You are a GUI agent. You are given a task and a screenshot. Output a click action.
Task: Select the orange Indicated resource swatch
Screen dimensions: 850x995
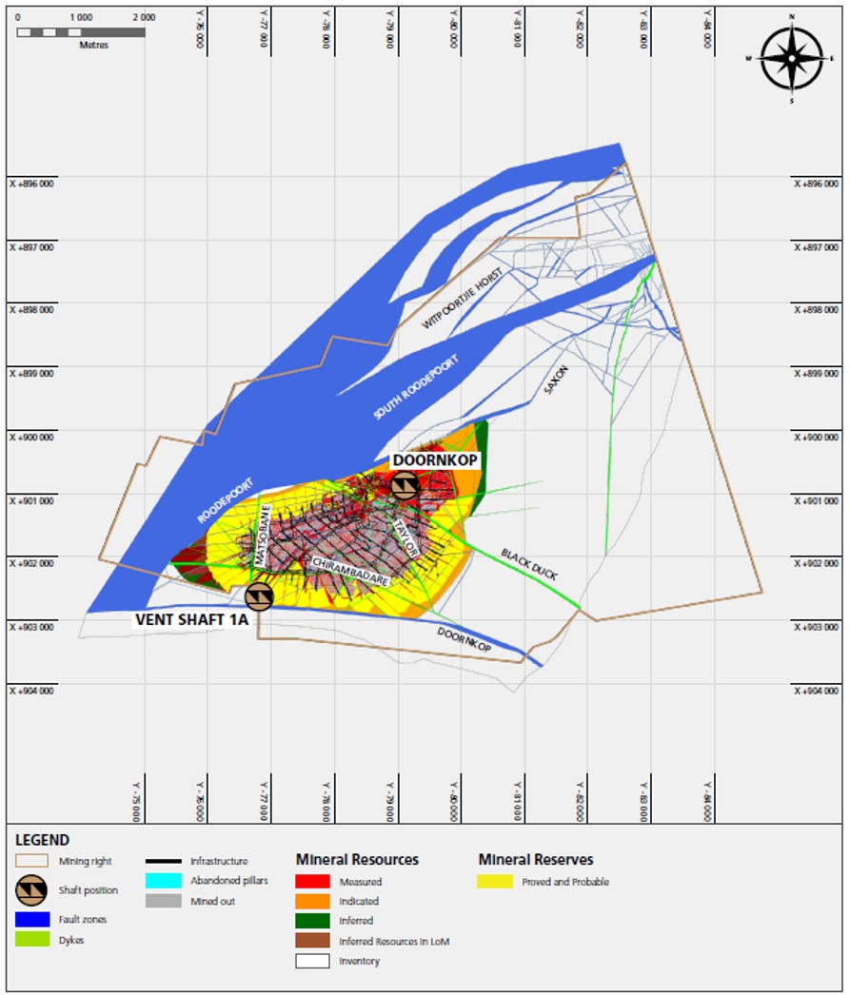312,901
